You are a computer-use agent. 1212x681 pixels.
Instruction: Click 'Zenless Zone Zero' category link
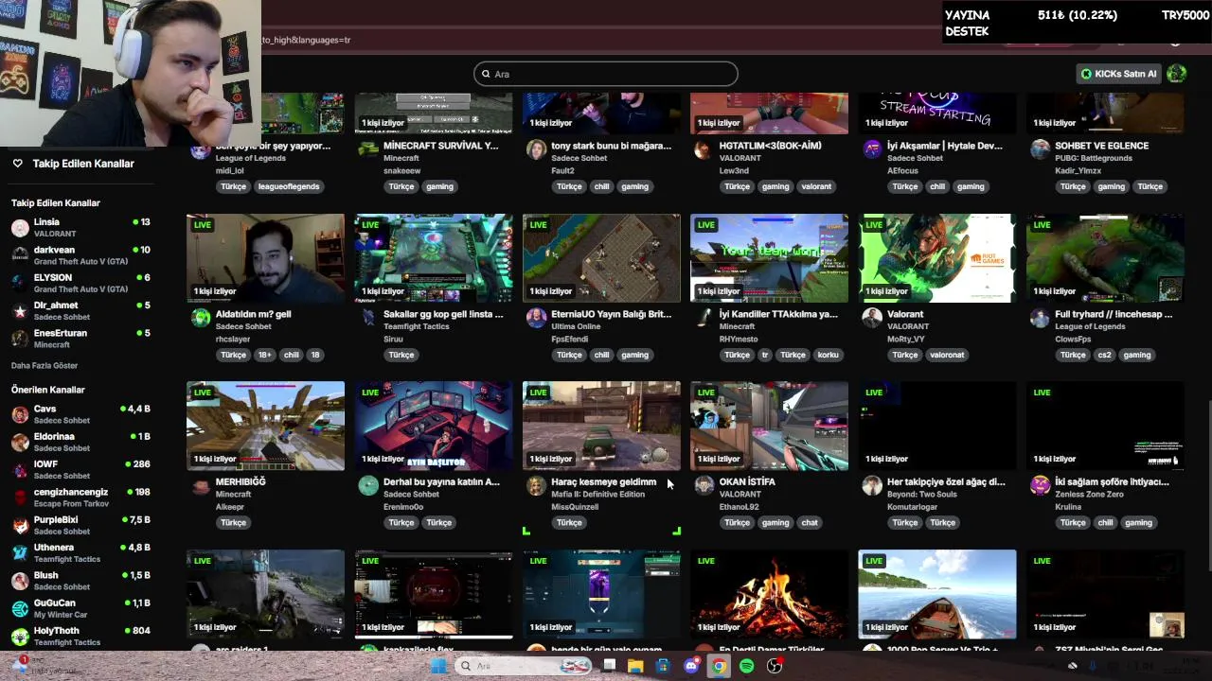pos(1089,494)
